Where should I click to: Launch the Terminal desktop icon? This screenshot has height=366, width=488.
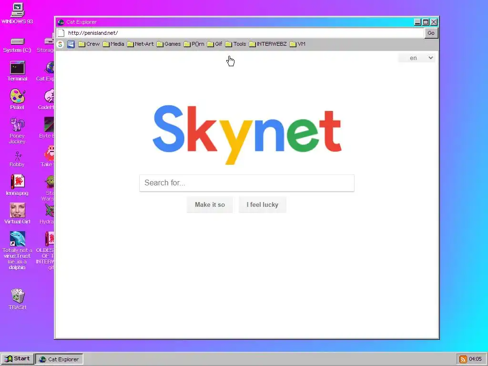[18, 71]
